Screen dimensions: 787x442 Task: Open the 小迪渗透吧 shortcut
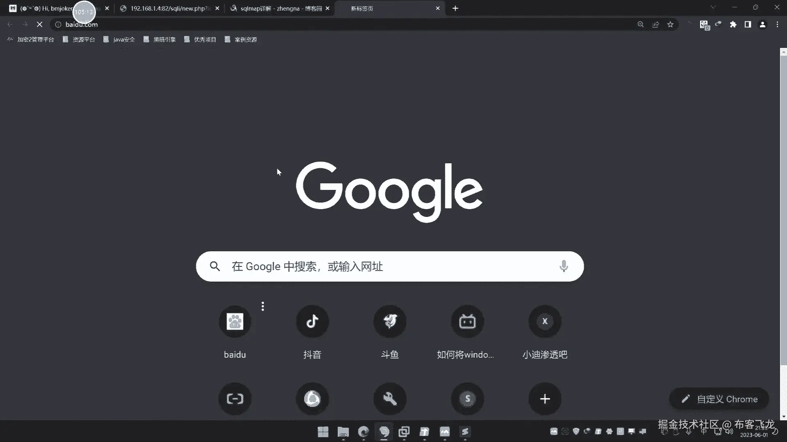(545, 322)
